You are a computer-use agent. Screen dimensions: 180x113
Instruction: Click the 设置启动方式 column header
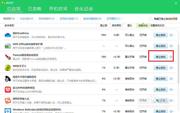(157, 25)
